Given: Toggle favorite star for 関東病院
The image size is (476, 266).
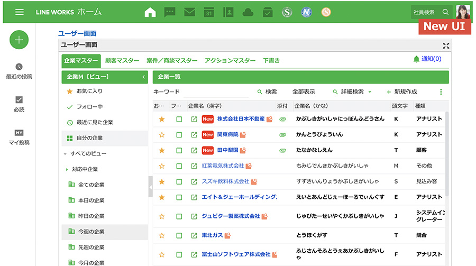Looking at the screenshot, I should (x=162, y=135).
